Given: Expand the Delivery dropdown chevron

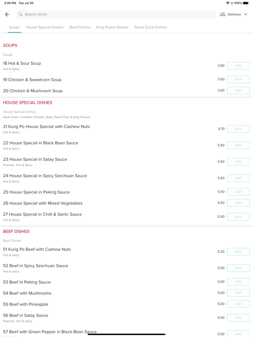Looking at the screenshot, I should (x=246, y=14).
